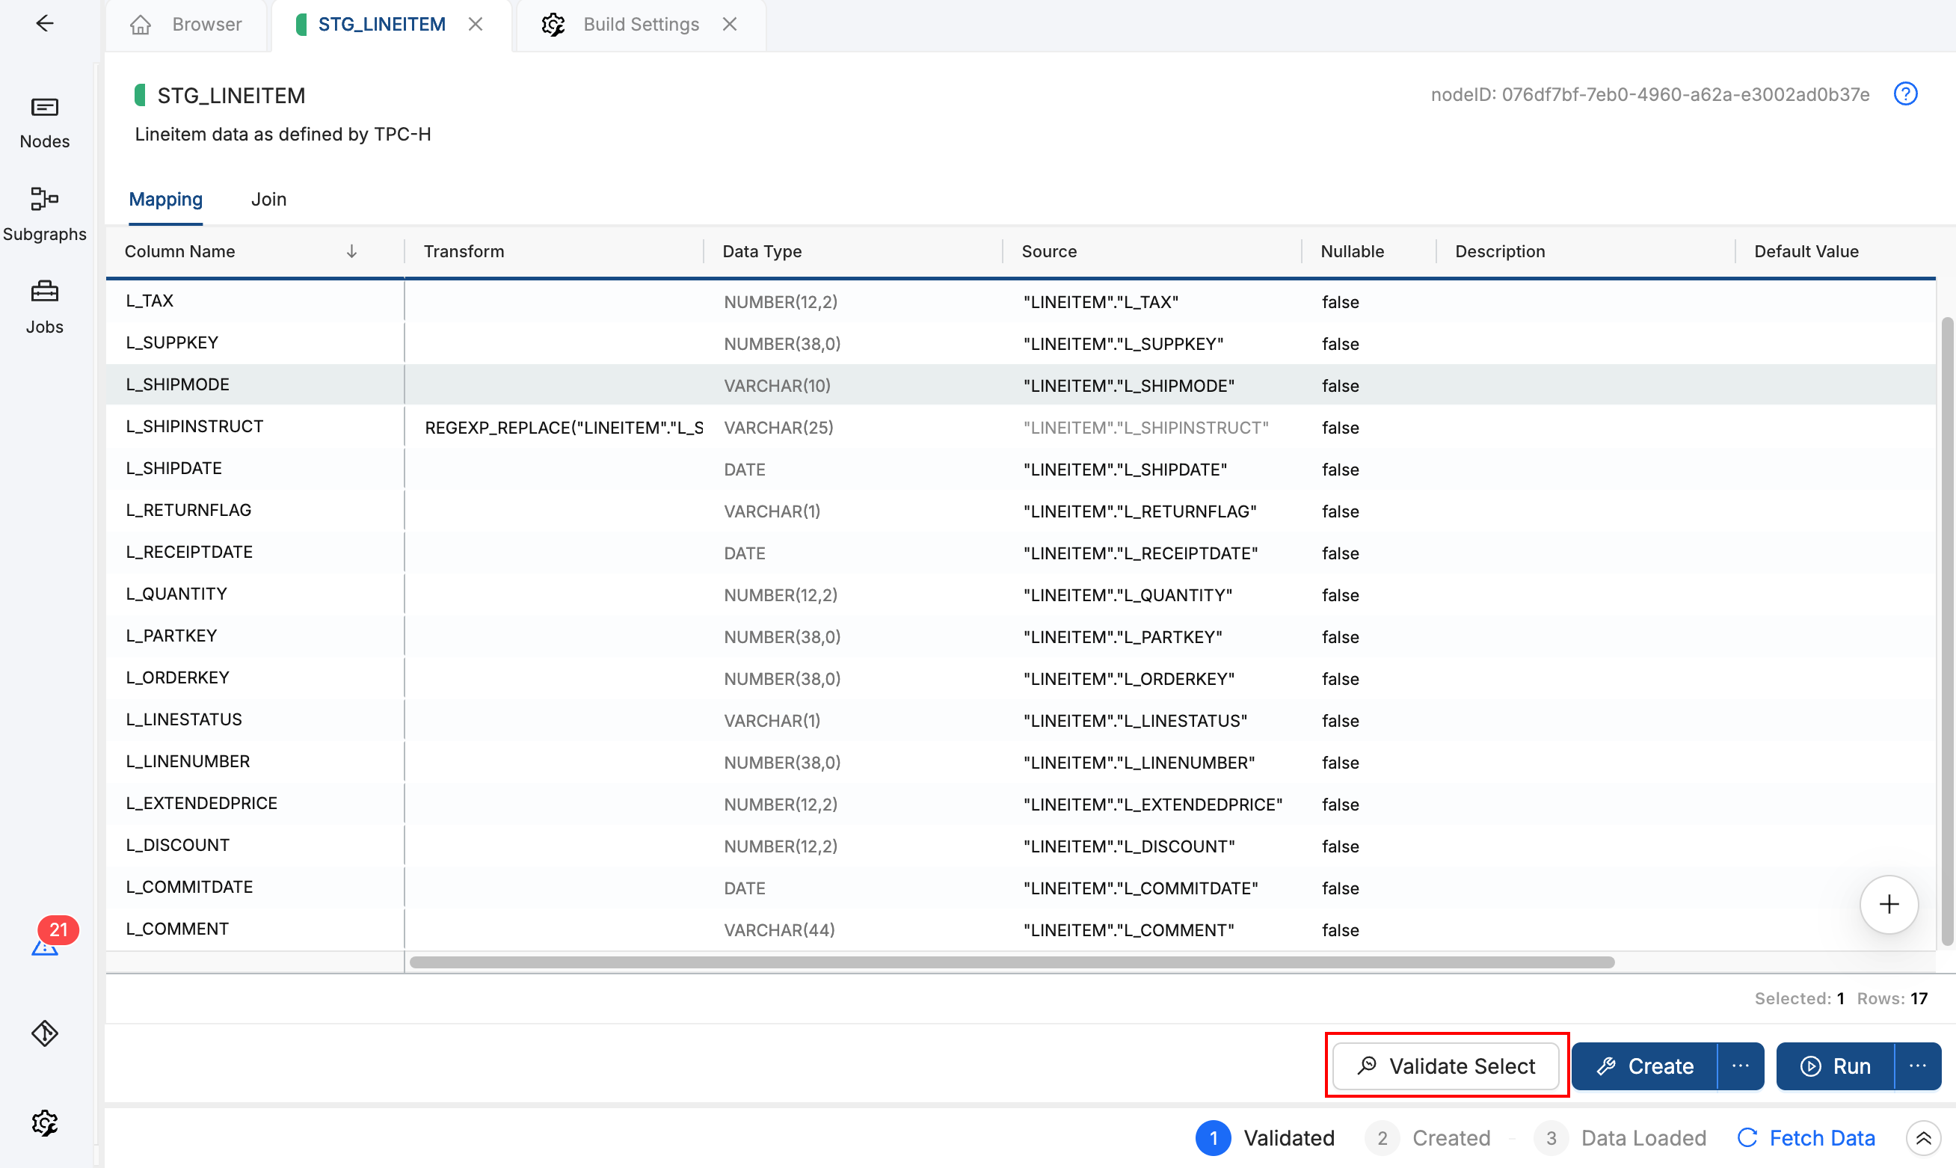Open the Jobs panel

pos(45,307)
